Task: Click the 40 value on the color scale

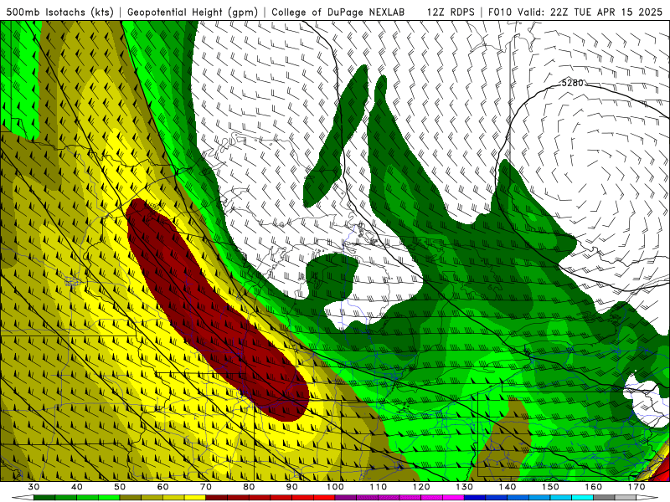Action: tap(77, 487)
